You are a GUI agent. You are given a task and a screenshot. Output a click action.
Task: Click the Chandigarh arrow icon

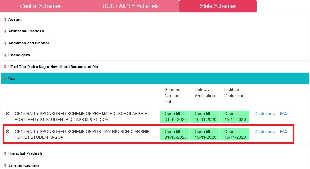pyautogui.click(x=5, y=55)
